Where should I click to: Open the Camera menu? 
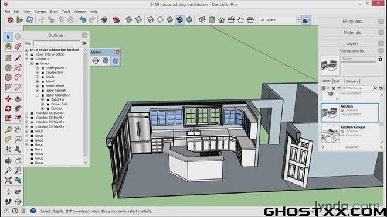point(40,12)
